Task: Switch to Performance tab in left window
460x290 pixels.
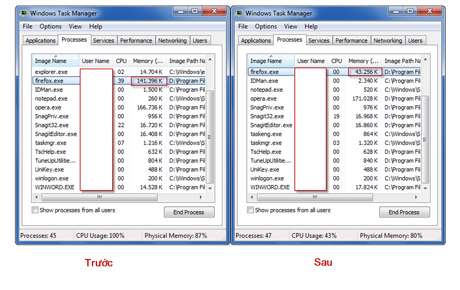Action: [x=136, y=41]
